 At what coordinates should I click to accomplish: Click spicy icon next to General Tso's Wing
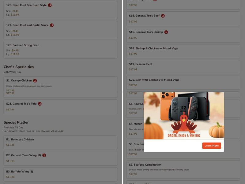[44, 155]
